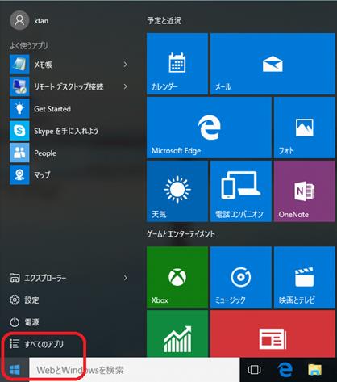This screenshot has height=382, width=337.
Task: Open the red news tile
Action: [x=273, y=334]
